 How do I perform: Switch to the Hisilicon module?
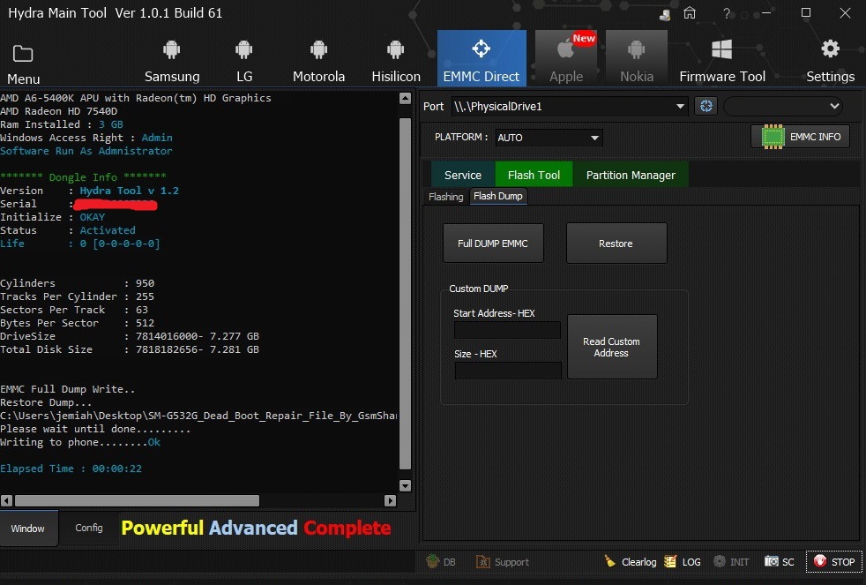pos(395,60)
